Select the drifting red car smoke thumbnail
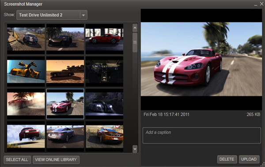This screenshot has width=265, height=167. click(26, 104)
